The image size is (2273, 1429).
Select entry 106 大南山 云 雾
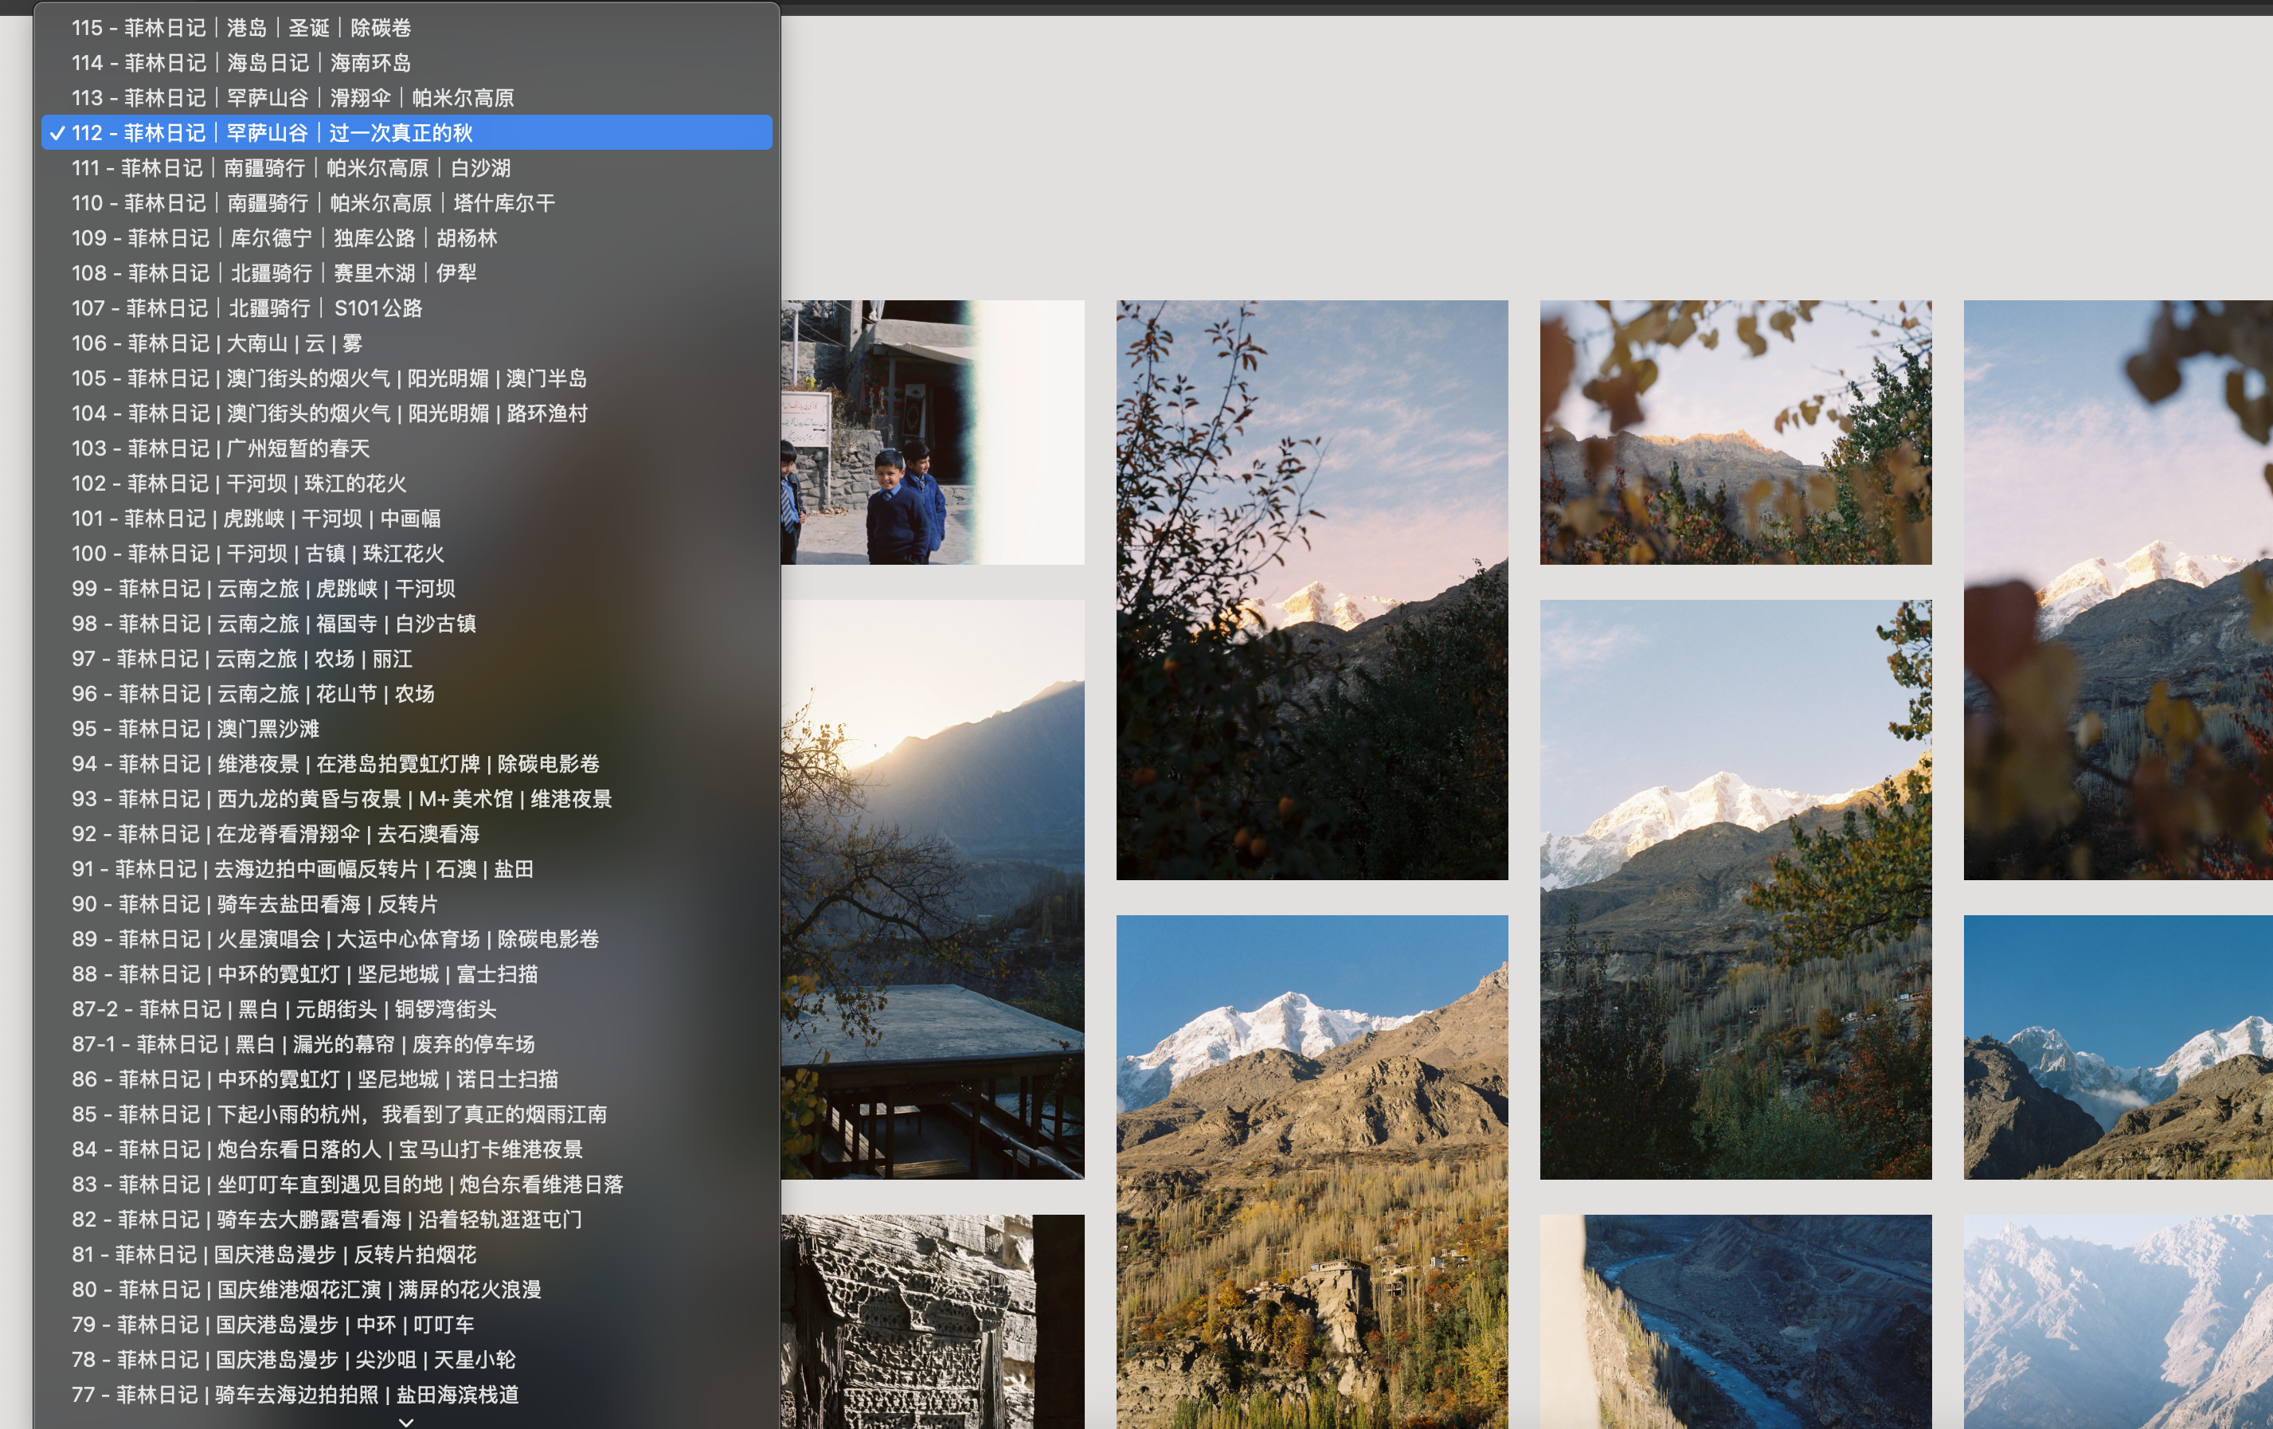(x=217, y=343)
